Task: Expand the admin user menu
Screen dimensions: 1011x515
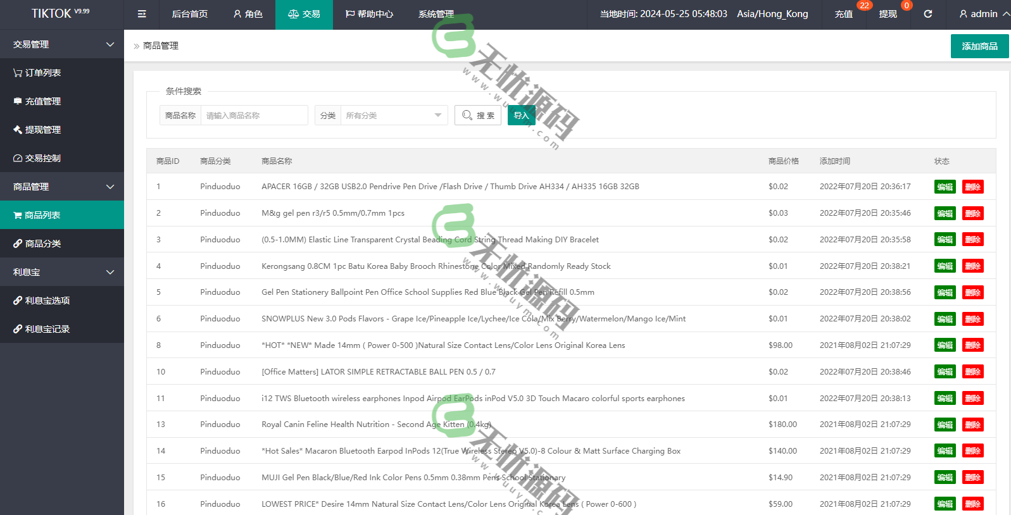Action: click(984, 14)
